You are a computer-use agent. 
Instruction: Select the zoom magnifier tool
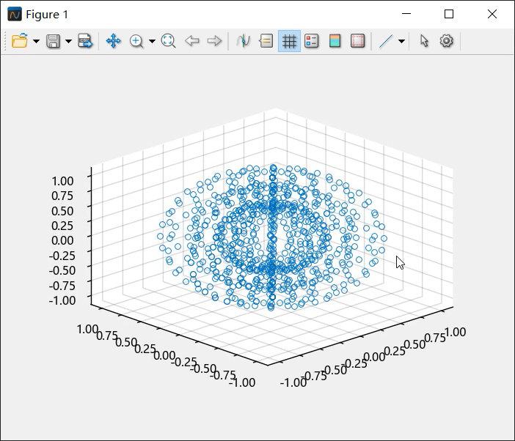(136, 41)
